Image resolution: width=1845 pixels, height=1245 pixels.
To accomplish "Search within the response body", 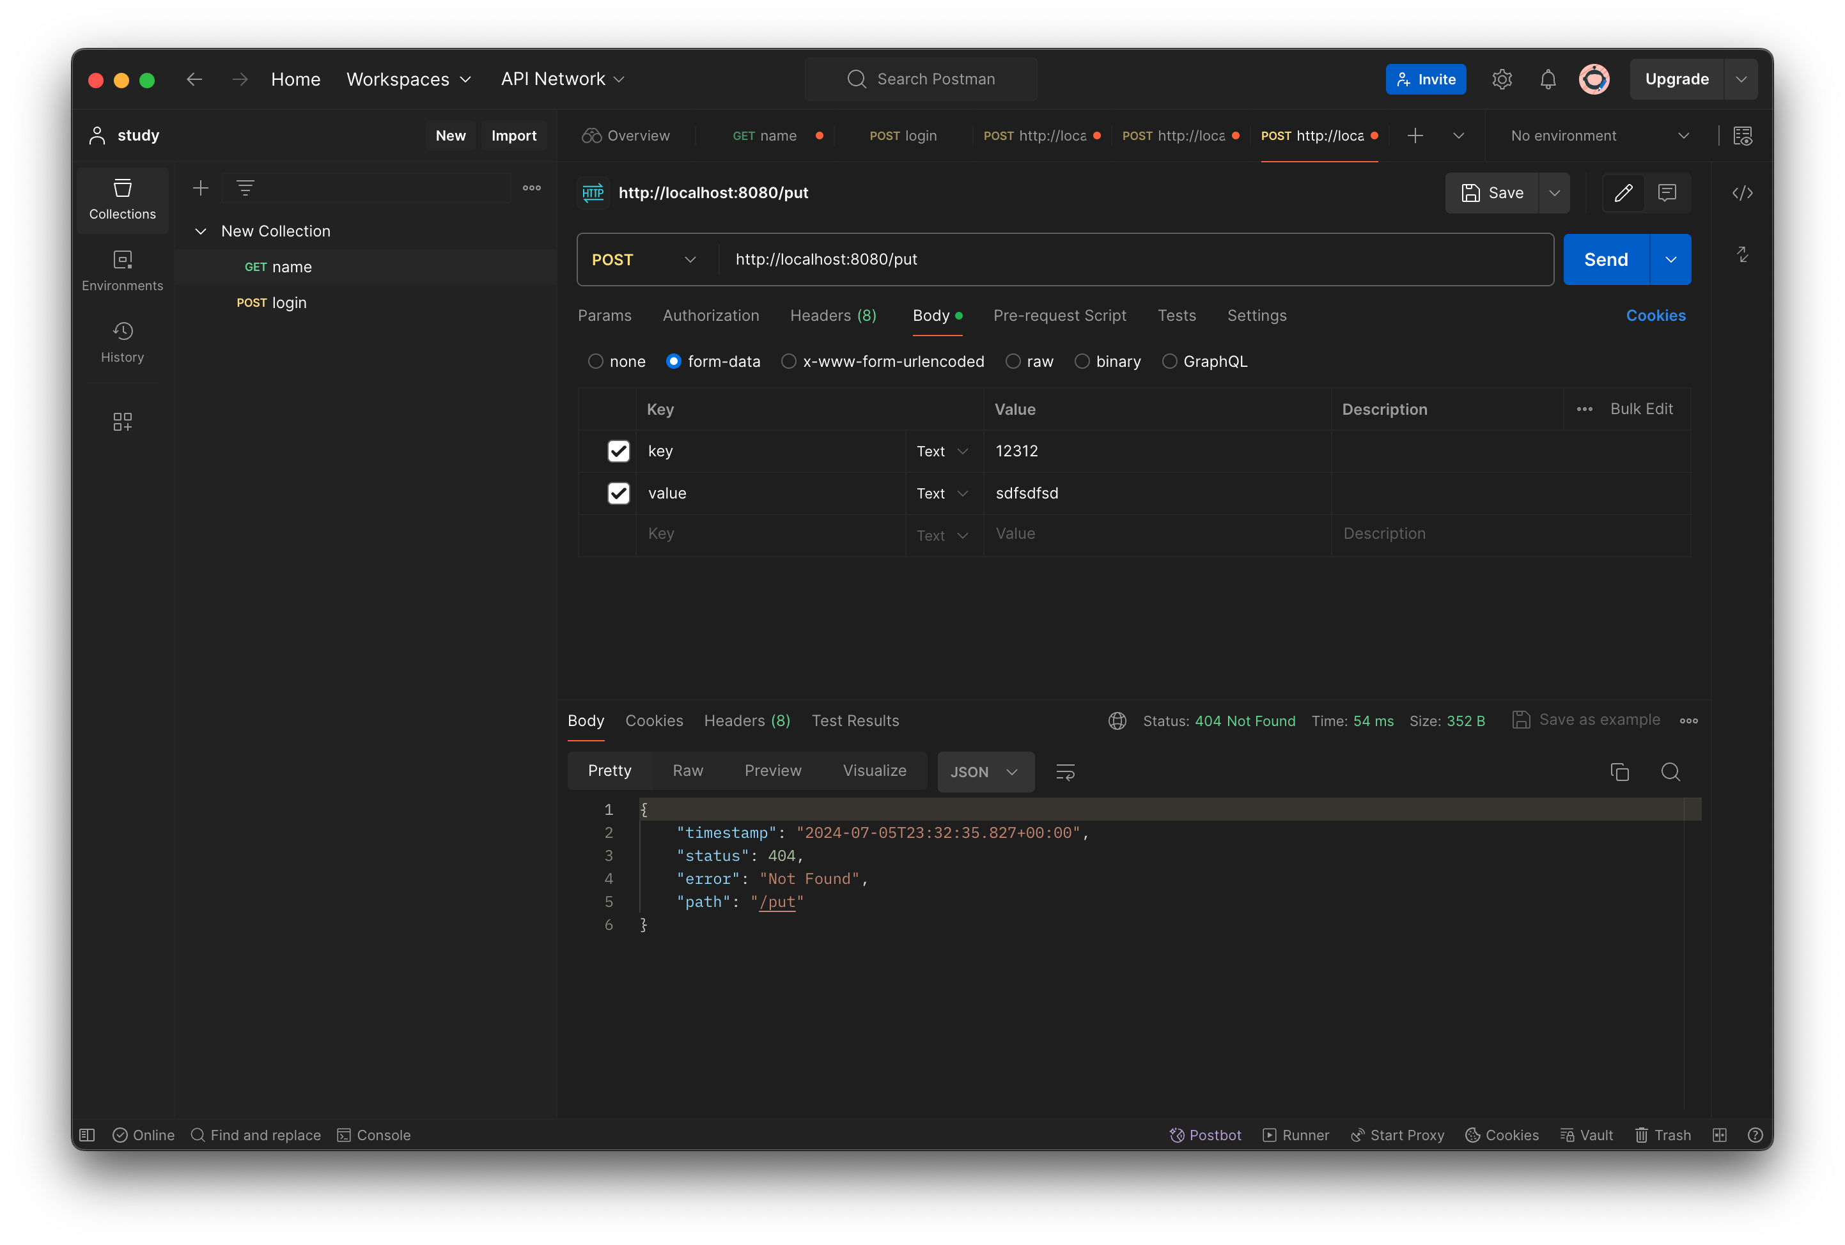I will click(x=1670, y=772).
